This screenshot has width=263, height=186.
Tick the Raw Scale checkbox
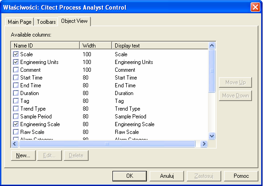click(16, 132)
